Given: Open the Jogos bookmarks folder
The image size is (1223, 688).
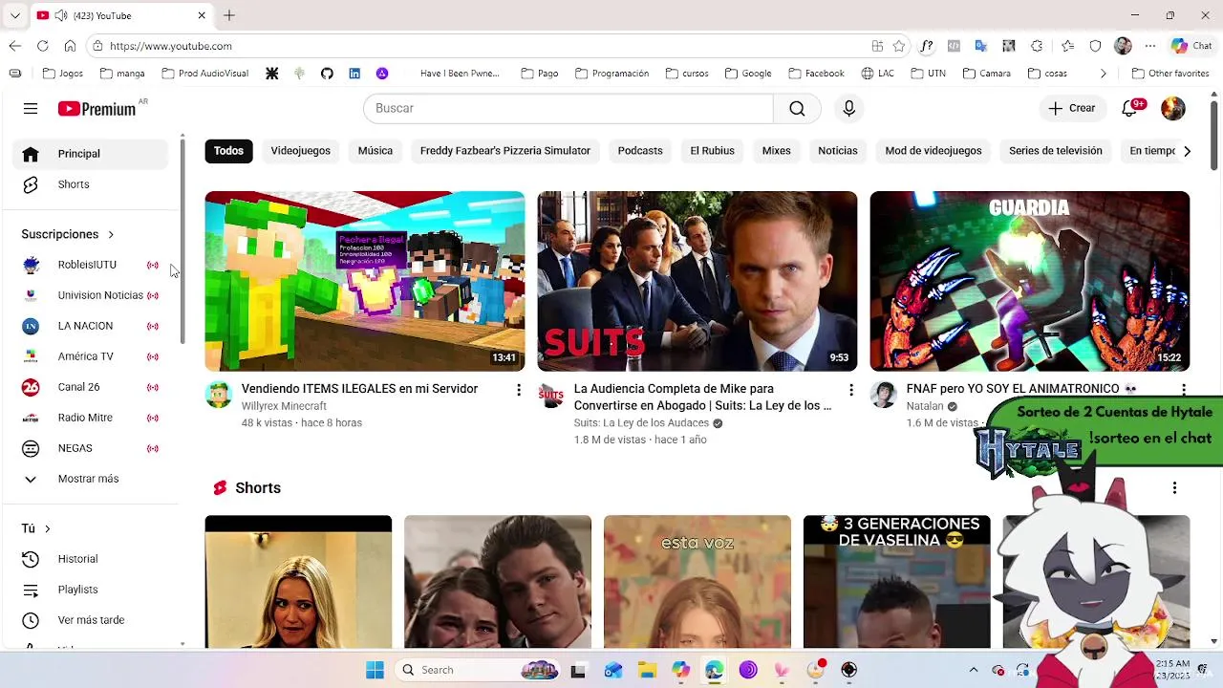Looking at the screenshot, I should [x=63, y=74].
